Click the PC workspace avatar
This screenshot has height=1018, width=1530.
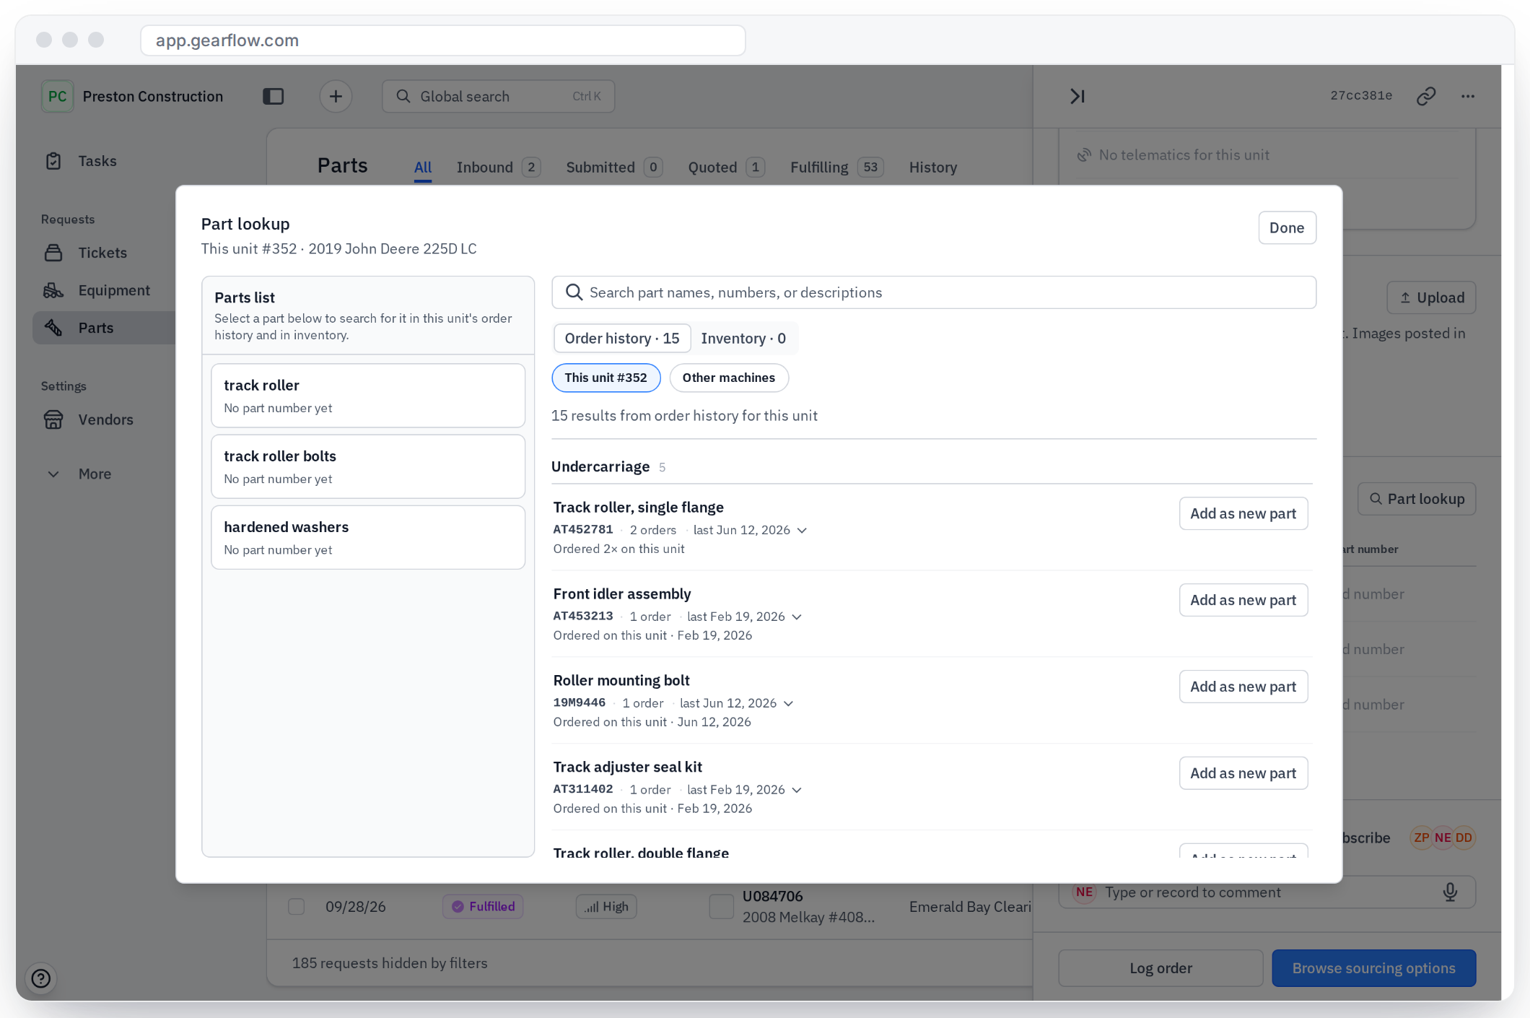[57, 96]
